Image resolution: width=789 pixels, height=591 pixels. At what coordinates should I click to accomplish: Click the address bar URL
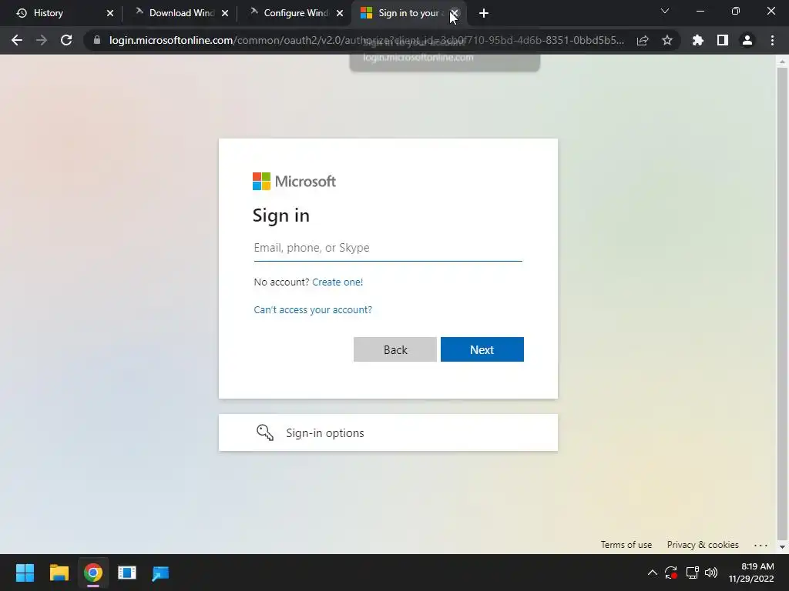pos(366,40)
